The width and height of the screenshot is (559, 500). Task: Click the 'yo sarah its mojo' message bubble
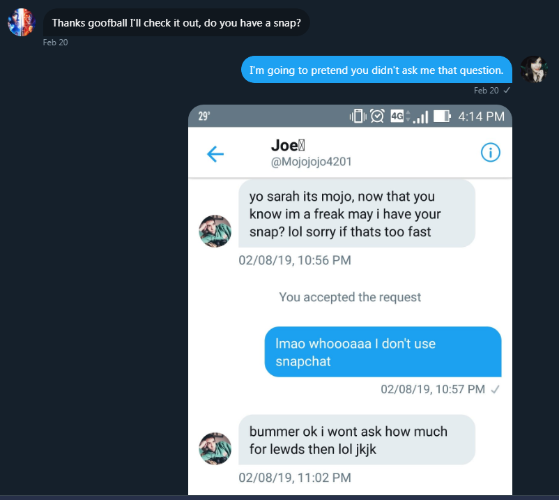click(357, 213)
